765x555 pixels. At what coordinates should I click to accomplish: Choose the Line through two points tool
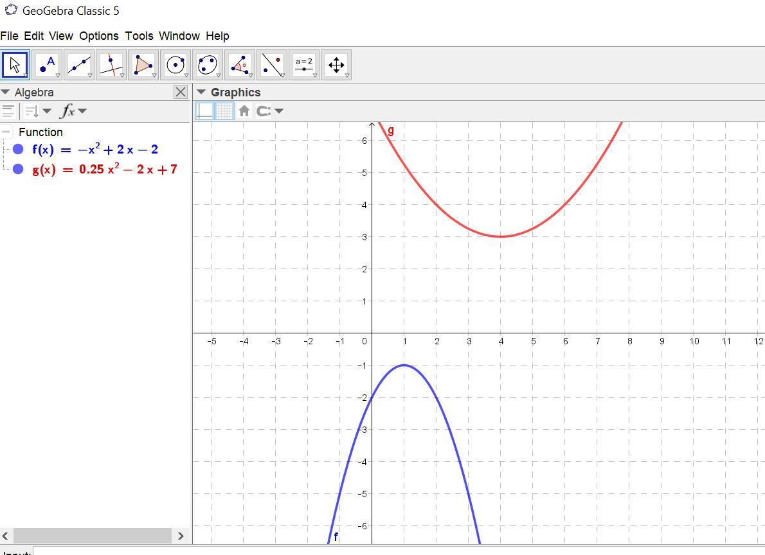[x=79, y=65]
